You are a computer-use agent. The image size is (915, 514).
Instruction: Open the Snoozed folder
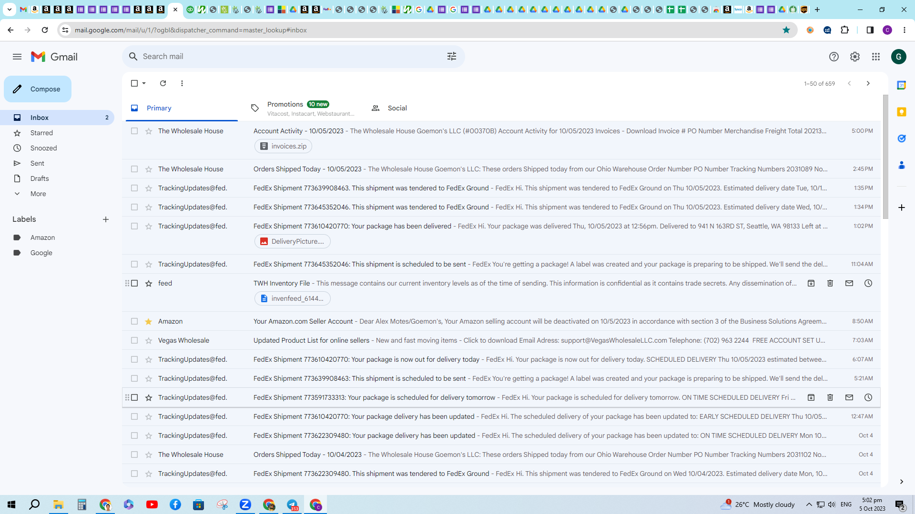[x=57, y=148]
